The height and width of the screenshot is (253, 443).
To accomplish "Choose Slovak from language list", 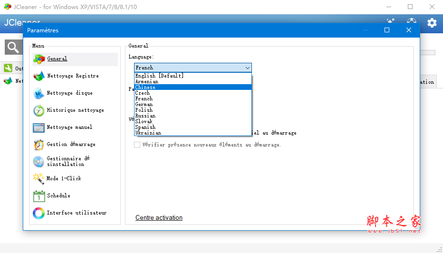I will pos(193,121).
